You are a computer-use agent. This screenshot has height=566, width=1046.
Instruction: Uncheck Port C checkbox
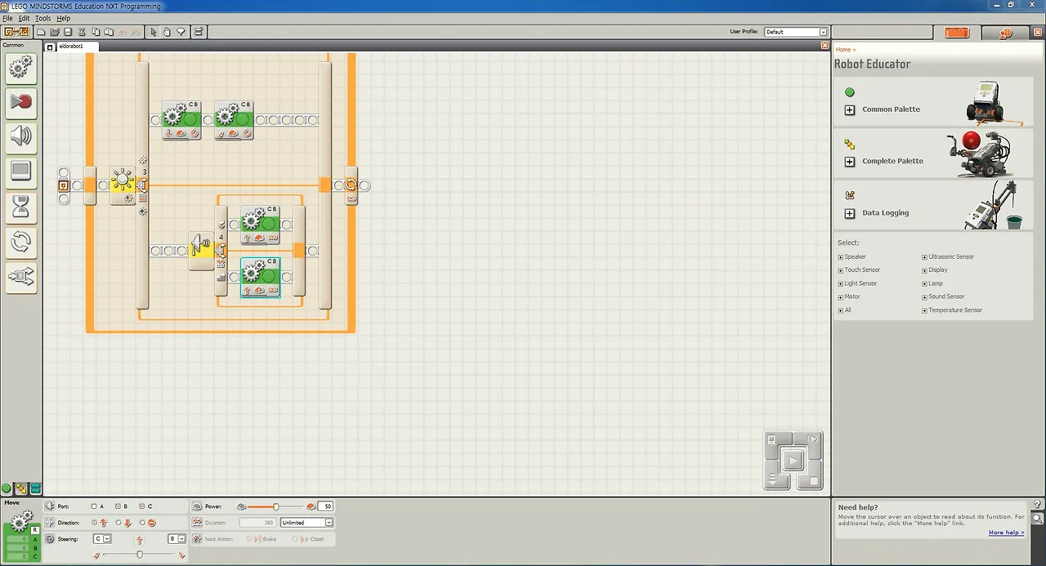coord(142,506)
